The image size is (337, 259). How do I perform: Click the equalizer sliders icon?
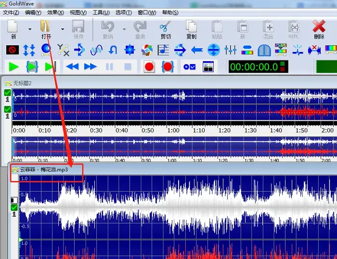pos(231,50)
